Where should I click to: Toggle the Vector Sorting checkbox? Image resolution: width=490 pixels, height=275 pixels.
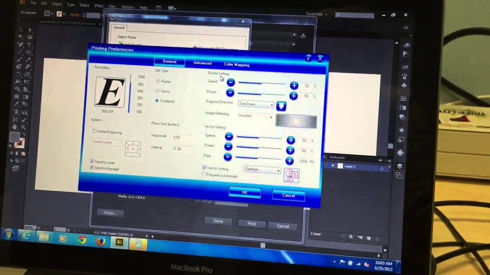click(x=204, y=168)
